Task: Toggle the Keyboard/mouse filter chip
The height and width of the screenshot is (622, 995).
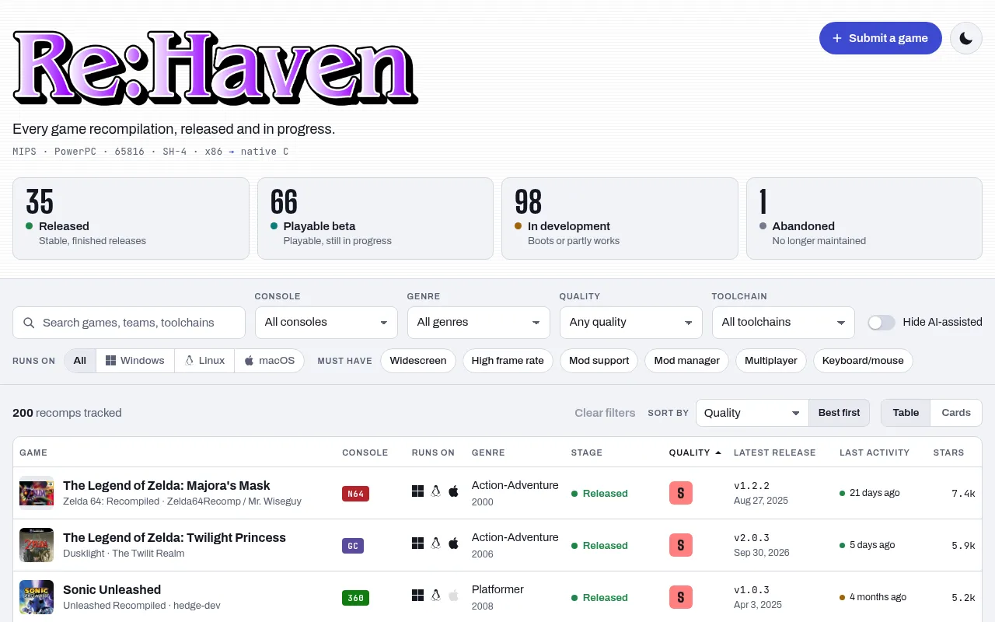Action: point(863,361)
